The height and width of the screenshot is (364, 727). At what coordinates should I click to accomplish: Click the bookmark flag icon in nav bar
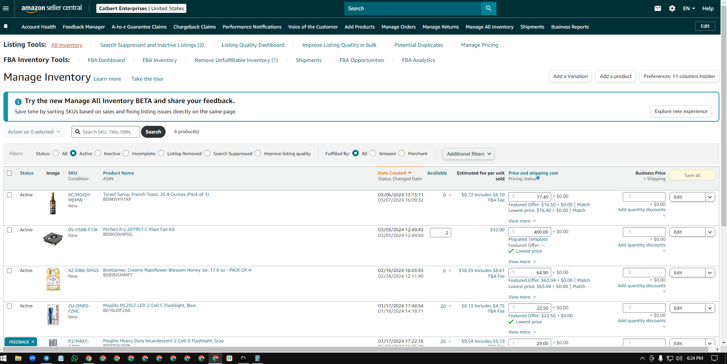tap(6, 26)
